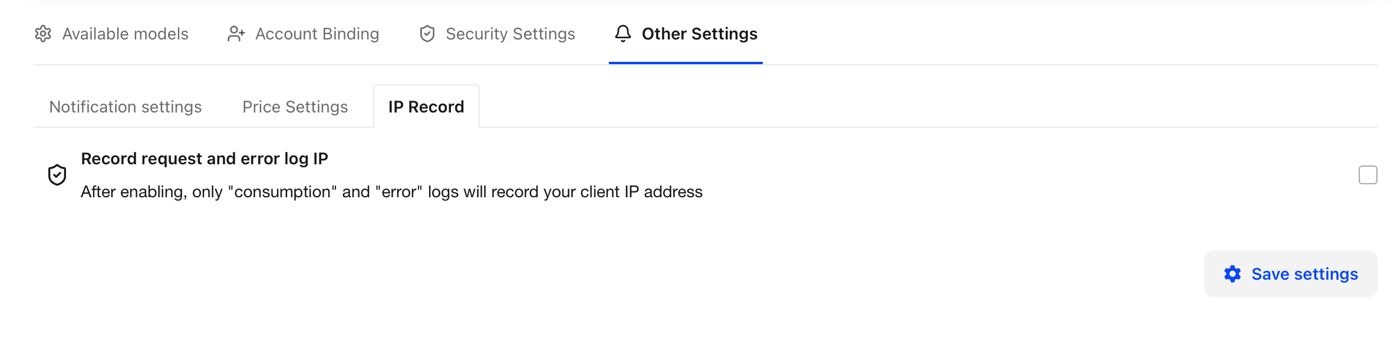Click the shield-check icon next to Record request
This screenshot has height=338, width=1397.
[x=57, y=175]
